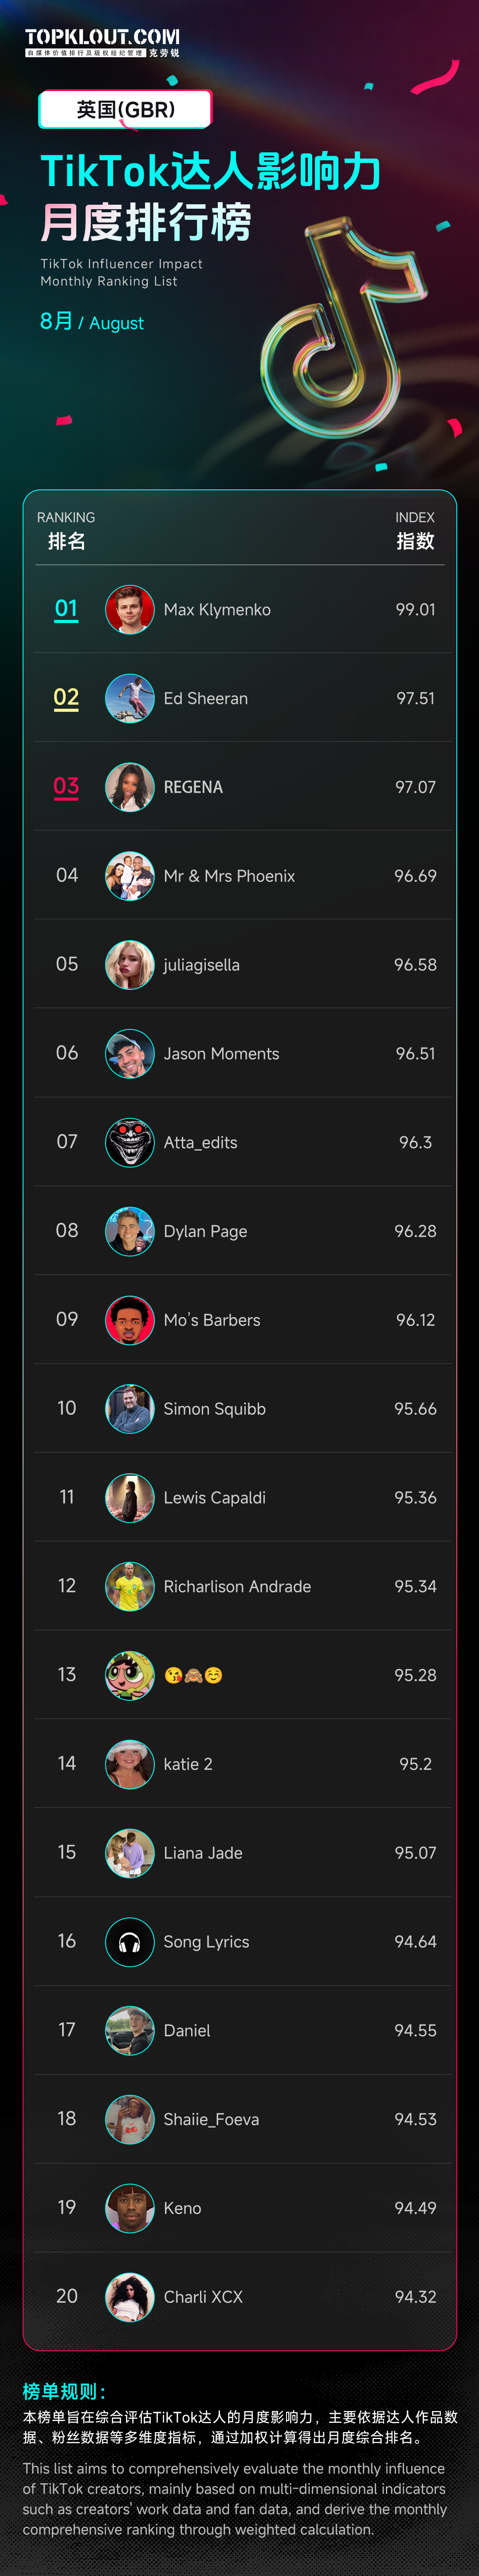Open Mr & Mrs Phoenix entry name
The image size is (479, 2576).
[x=230, y=876]
